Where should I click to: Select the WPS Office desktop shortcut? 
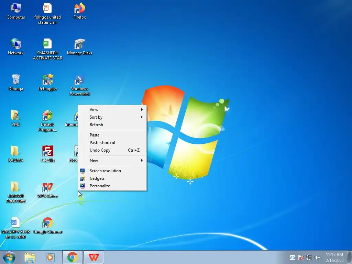click(x=47, y=190)
